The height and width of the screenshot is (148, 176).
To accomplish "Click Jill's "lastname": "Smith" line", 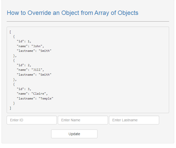I will click(x=34, y=75).
